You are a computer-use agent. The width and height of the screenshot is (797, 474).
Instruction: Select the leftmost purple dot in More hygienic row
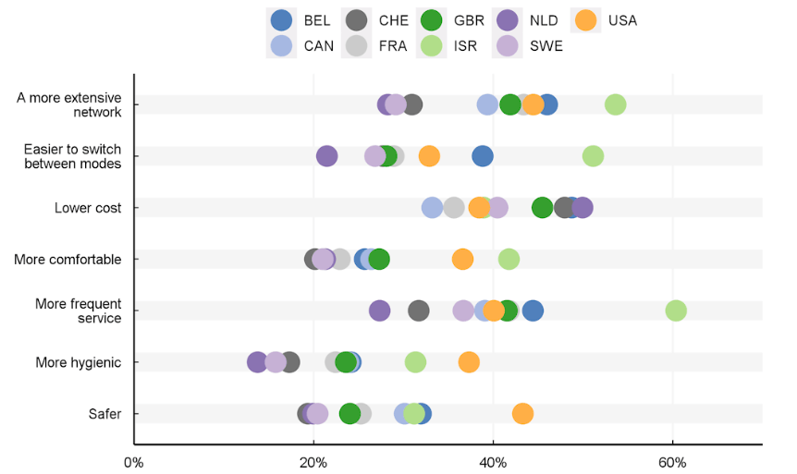(x=258, y=362)
